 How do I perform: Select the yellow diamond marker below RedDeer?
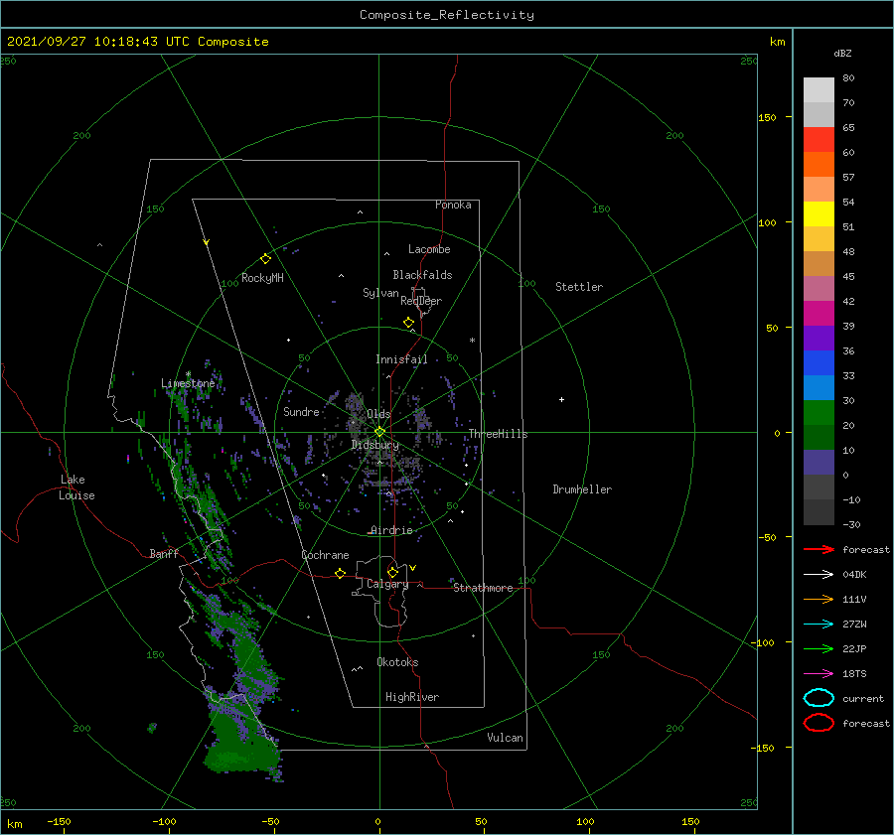(x=408, y=323)
